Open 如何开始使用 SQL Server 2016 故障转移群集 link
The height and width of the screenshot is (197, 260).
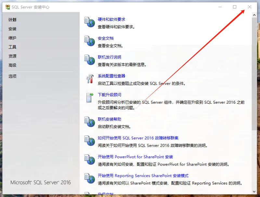[x=138, y=138]
